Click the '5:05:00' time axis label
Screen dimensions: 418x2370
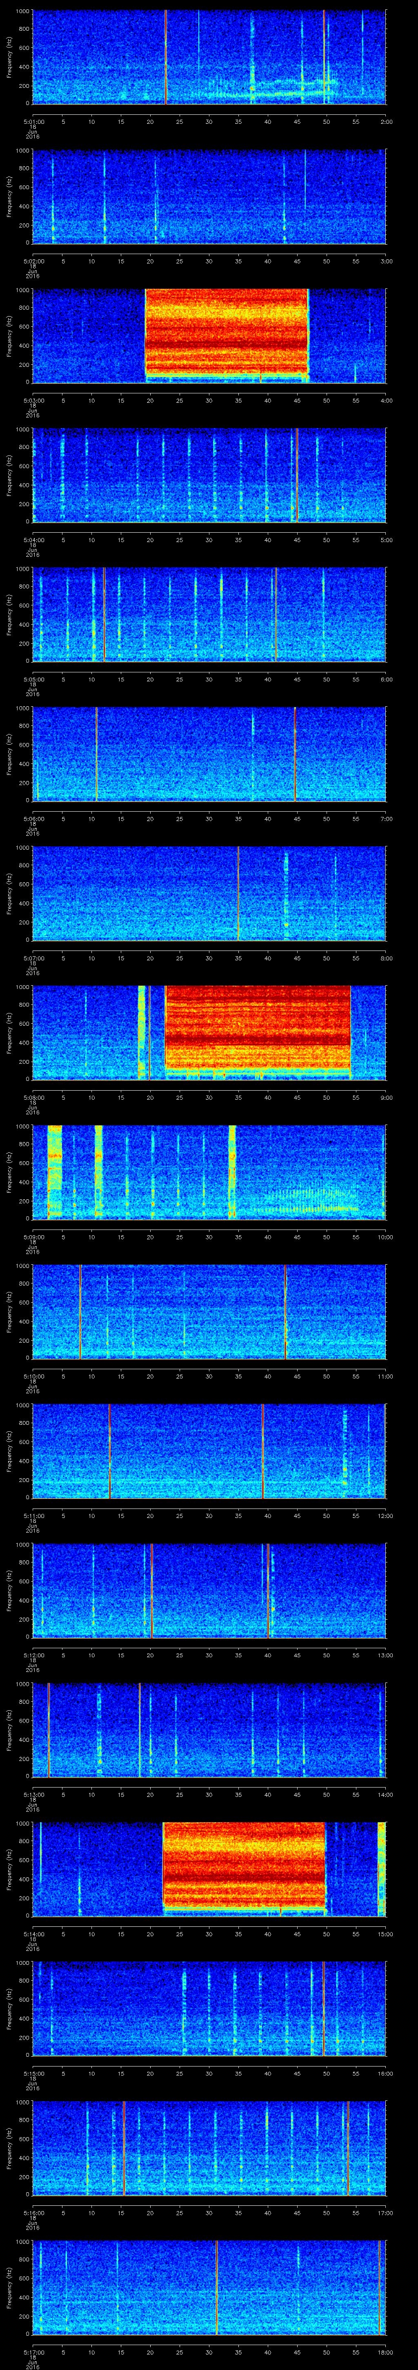point(33,678)
